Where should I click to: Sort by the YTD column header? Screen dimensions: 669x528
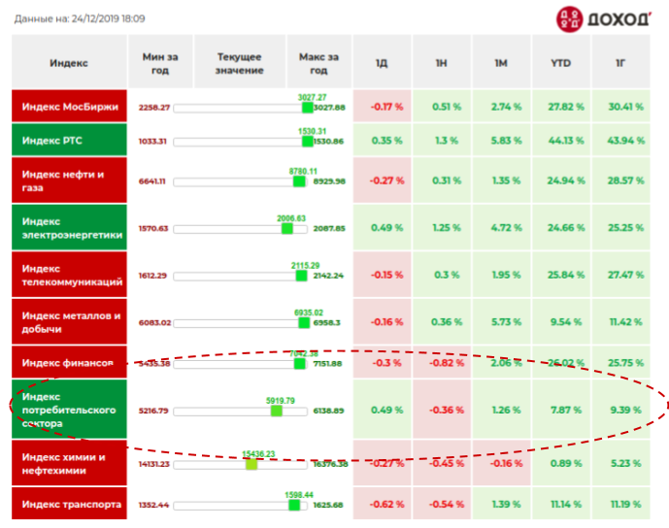[x=560, y=63]
